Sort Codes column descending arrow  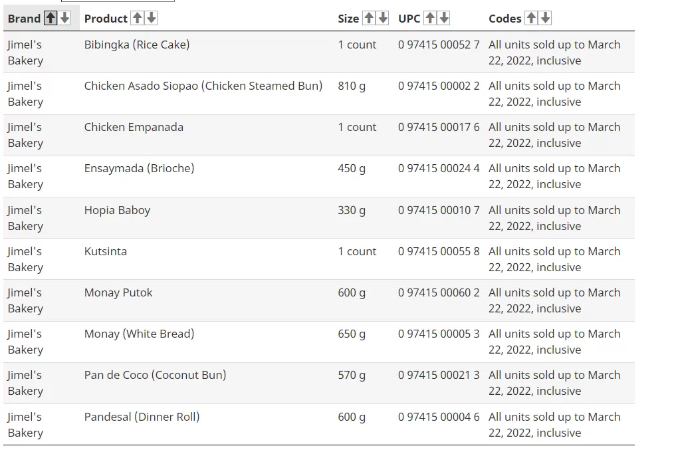pos(545,18)
